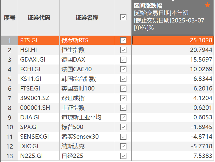This screenshot has width=215, height=162.
Task: Click the 000001.SH code cell
Action: point(35,108)
